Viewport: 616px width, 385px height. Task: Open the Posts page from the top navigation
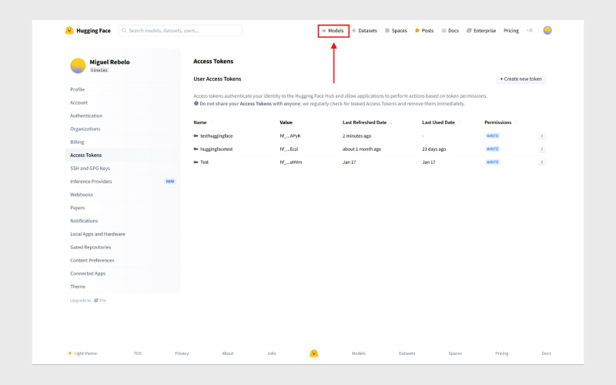pyautogui.click(x=424, y=31)
